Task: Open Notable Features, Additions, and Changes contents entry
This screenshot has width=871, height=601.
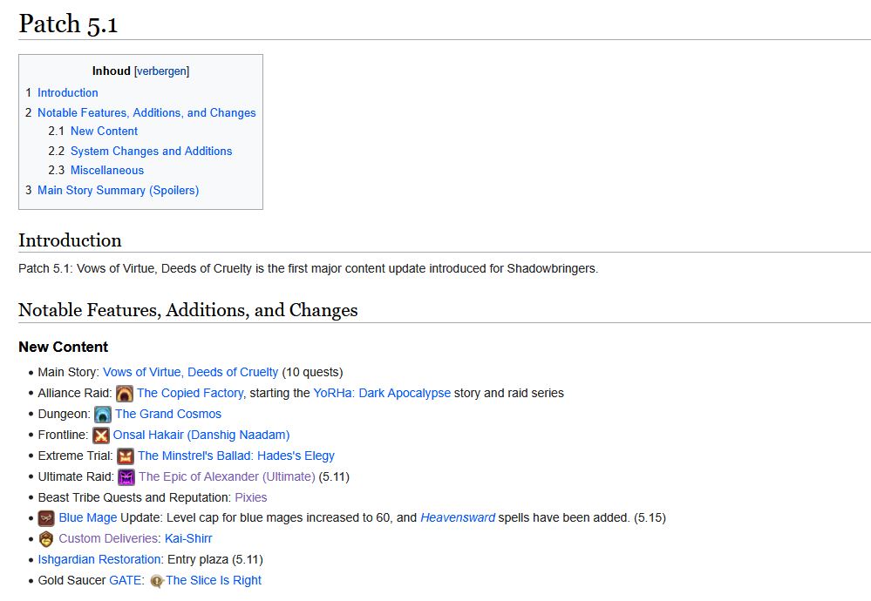Action: tap(146, 112)
